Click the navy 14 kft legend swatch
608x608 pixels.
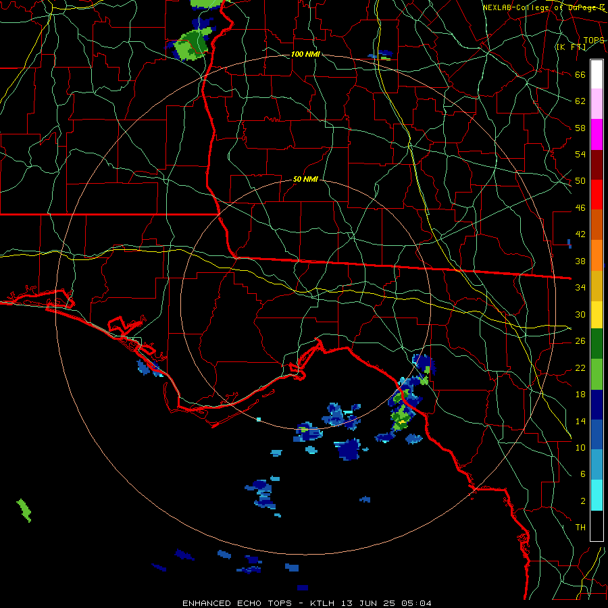click(597, 405)
